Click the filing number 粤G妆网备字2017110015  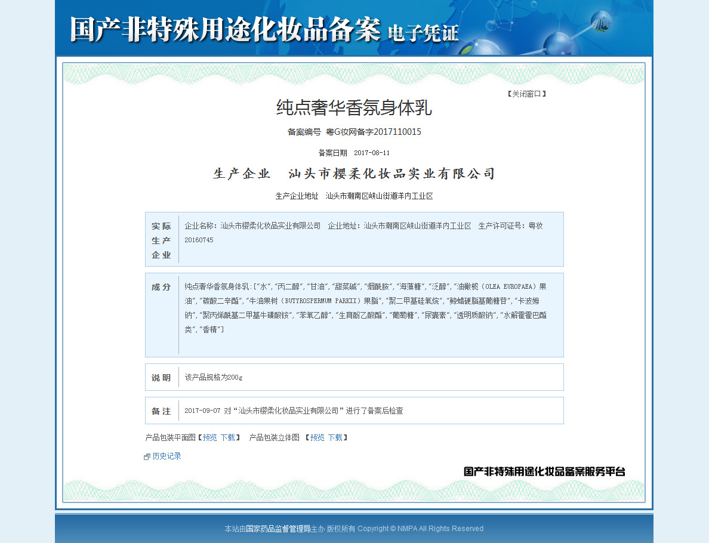click(374, 131)
